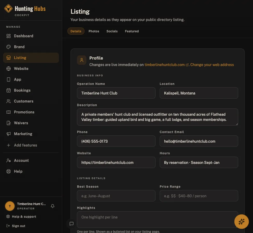
Task: Switch to the Featured tab
Action: 132,31
